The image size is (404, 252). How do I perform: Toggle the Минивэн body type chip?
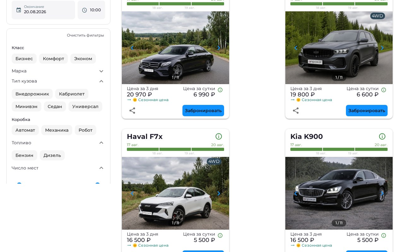point(27,106)
